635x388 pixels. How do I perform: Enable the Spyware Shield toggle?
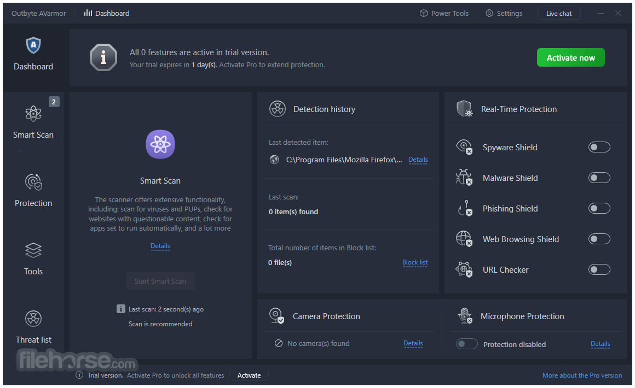[x=599, y=147]
